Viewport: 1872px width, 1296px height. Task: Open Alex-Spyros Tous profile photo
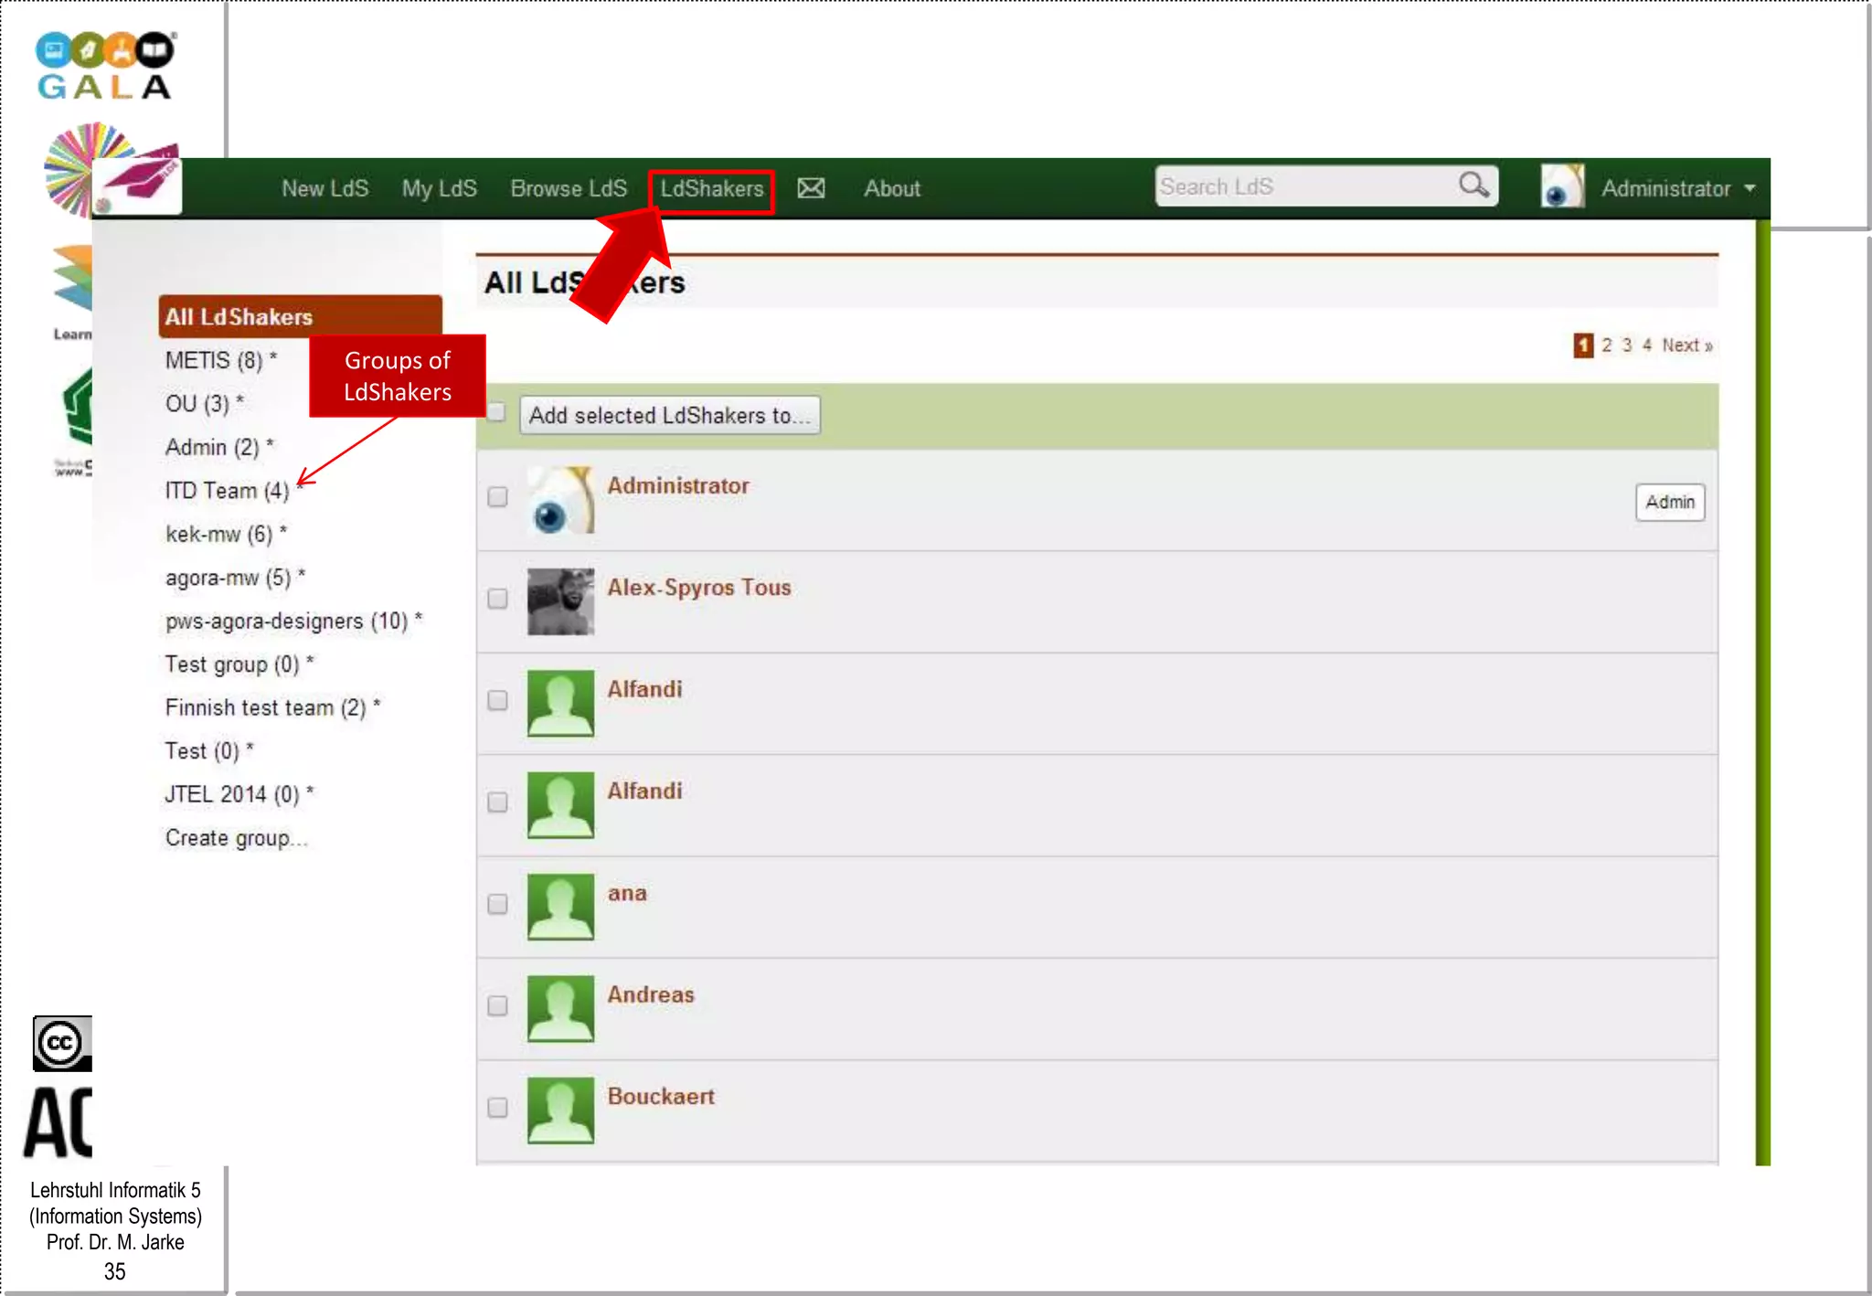(x=560, y=601)
